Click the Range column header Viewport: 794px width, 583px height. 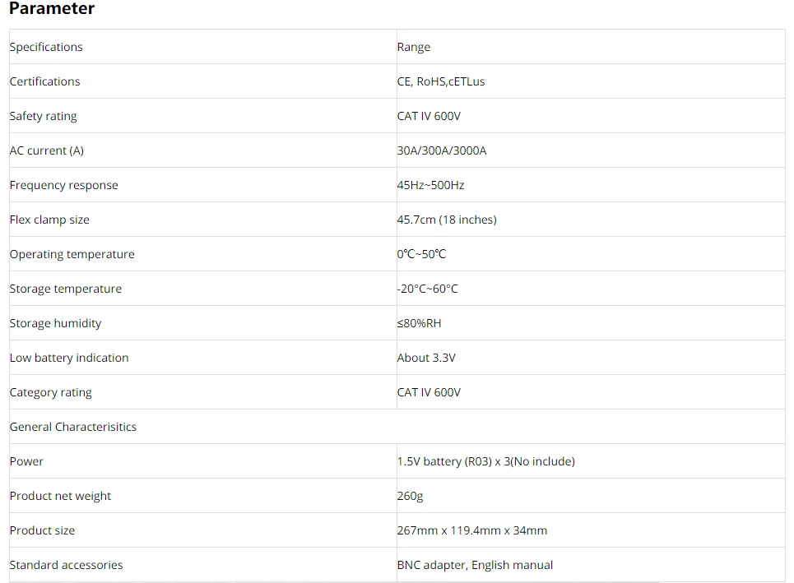(x=591, y=47)
